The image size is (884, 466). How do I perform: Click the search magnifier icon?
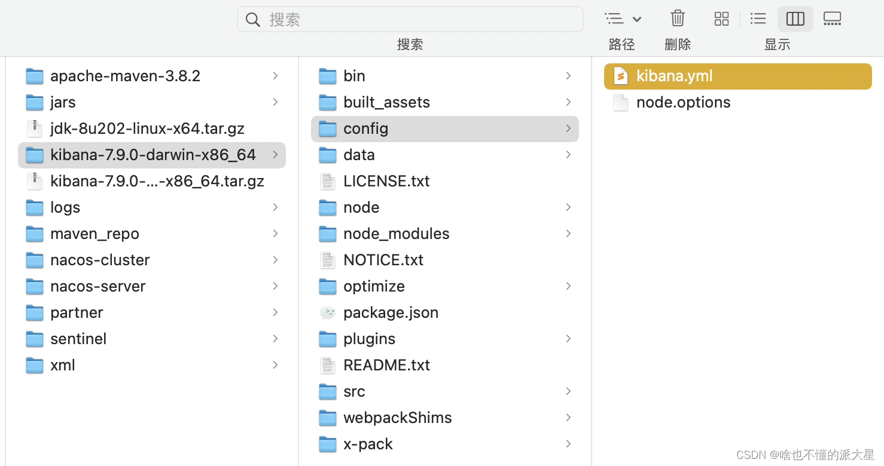253,20
